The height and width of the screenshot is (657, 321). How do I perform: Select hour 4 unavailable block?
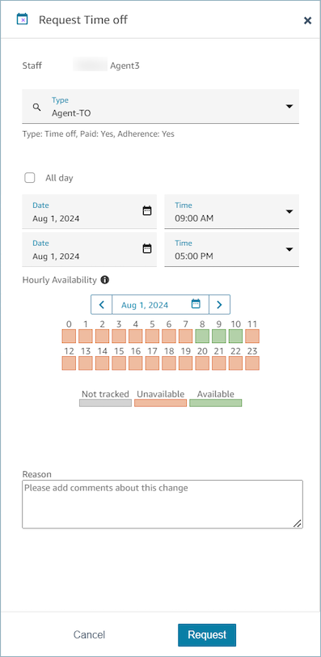[136, 336]
